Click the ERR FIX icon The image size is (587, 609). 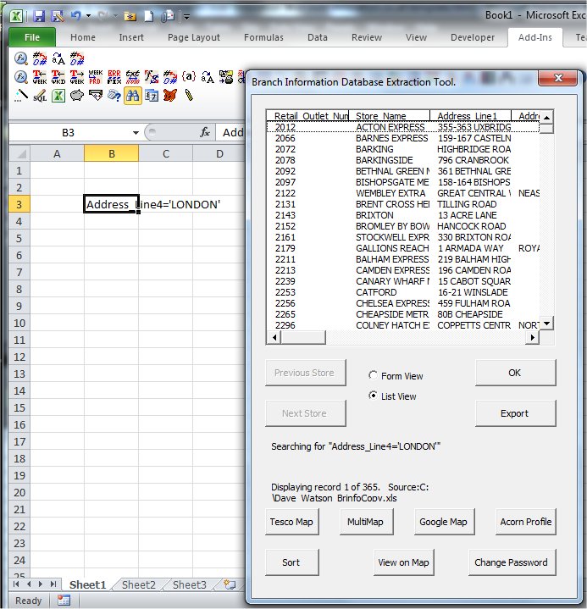point(114,77)
